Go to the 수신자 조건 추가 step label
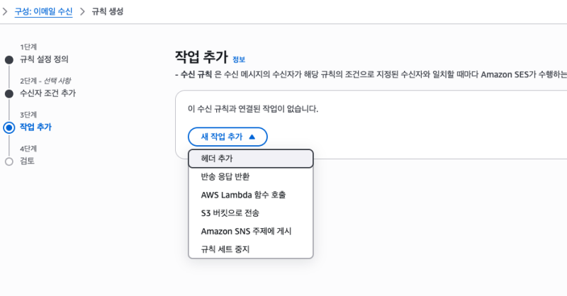The height and width of the screenshot is (296, 567). click(x=47, y=93)
